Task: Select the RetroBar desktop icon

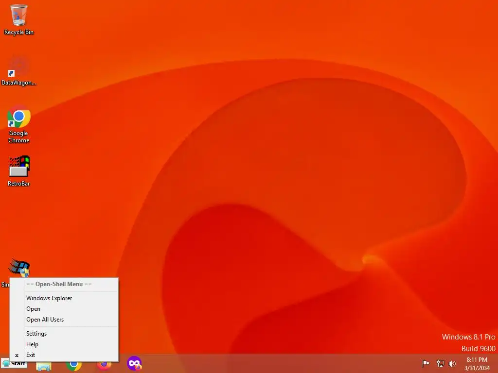Action: 19,170
